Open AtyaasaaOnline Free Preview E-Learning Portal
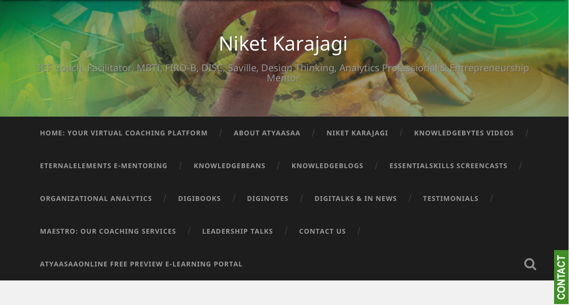Image resolution: width=569 pixels, height=305 pixels. pyautogui.click(x=141, y=264)
